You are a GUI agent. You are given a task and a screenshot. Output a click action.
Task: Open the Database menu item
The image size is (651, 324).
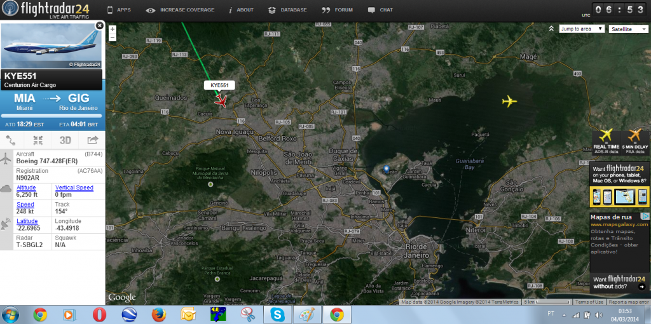[288, 10]
